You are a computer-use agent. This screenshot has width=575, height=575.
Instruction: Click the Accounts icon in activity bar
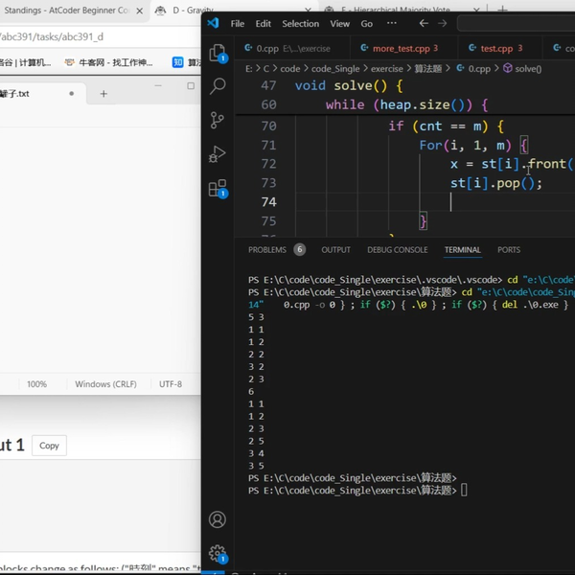pos(218,519)
